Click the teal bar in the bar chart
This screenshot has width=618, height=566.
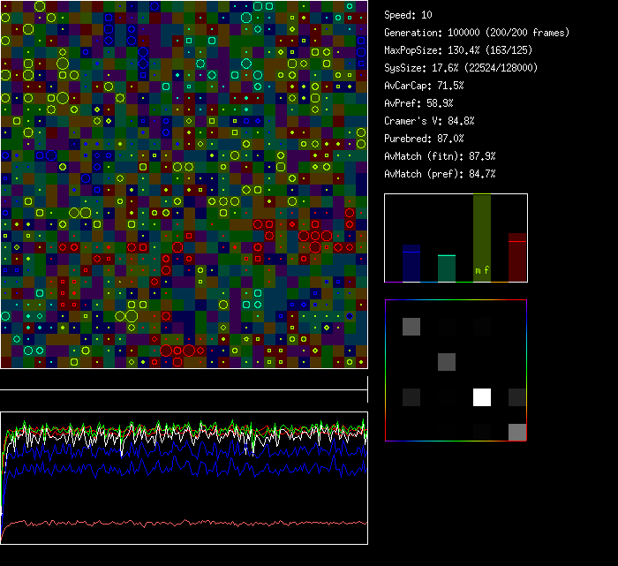(447, 268)
